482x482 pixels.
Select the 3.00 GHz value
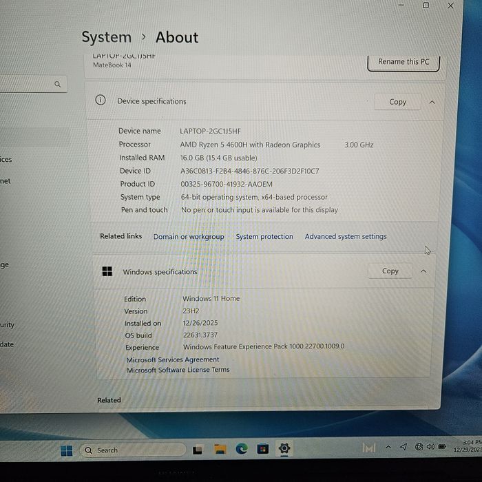[359, 145]
